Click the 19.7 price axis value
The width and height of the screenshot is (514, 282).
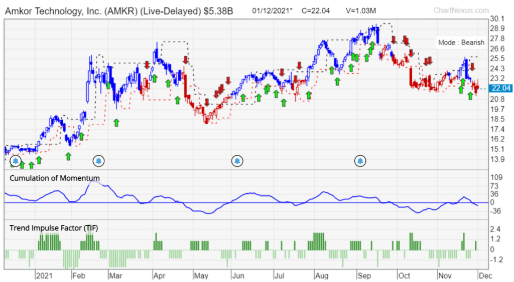pyautogui.click(x=497, y=109)
